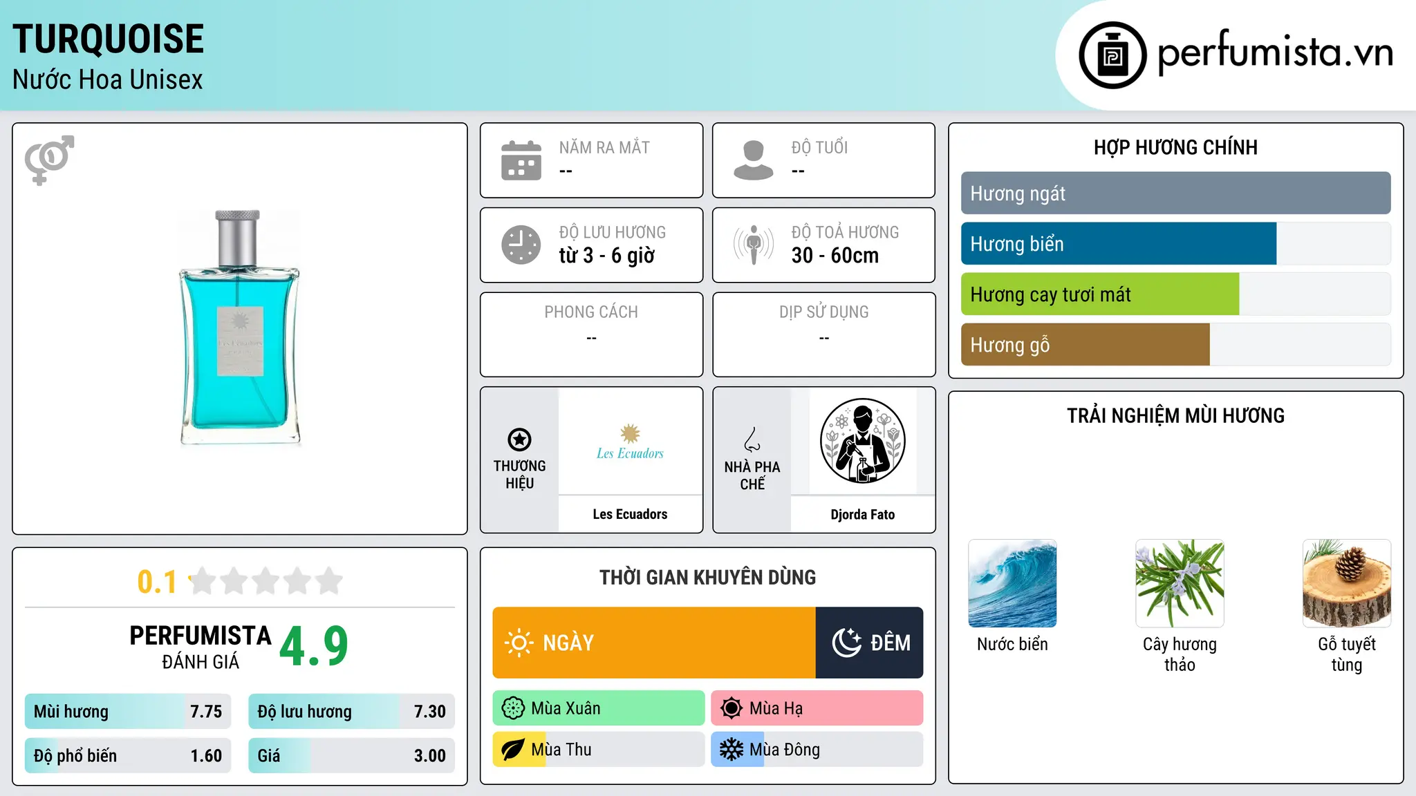Click the Hợp hương chính heading
Viewport: 1416px width, 796px height.
(1175, 147)
